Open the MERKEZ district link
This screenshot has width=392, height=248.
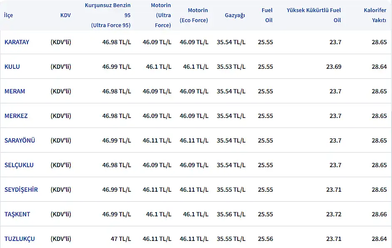pos(16,116)
